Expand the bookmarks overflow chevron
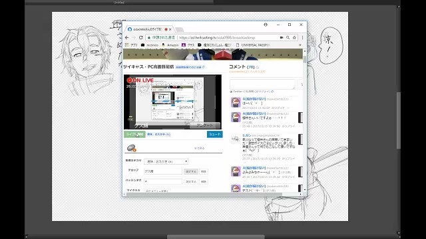The height and width of the screenshot is (239, 426). [x=300, y=45]
